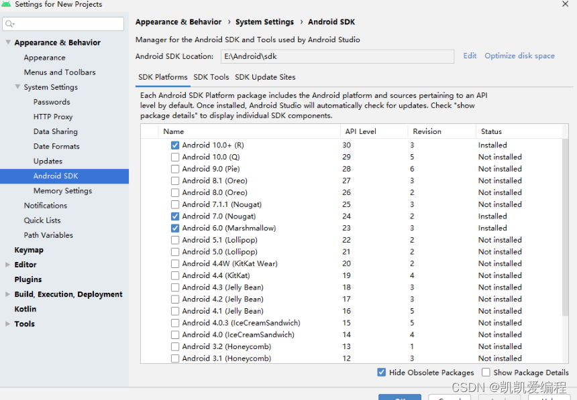Expand Build, Execution, Deployment section
The width and height of the screenshot is (577, 400).
(x=8, y=294)
